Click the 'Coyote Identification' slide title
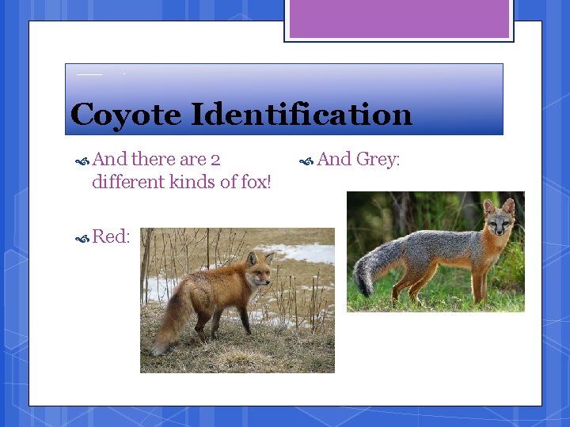 click(x=241, y=115)
